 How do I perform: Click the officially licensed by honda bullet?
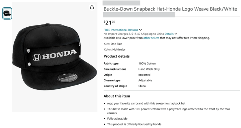(x=134, y=124)
